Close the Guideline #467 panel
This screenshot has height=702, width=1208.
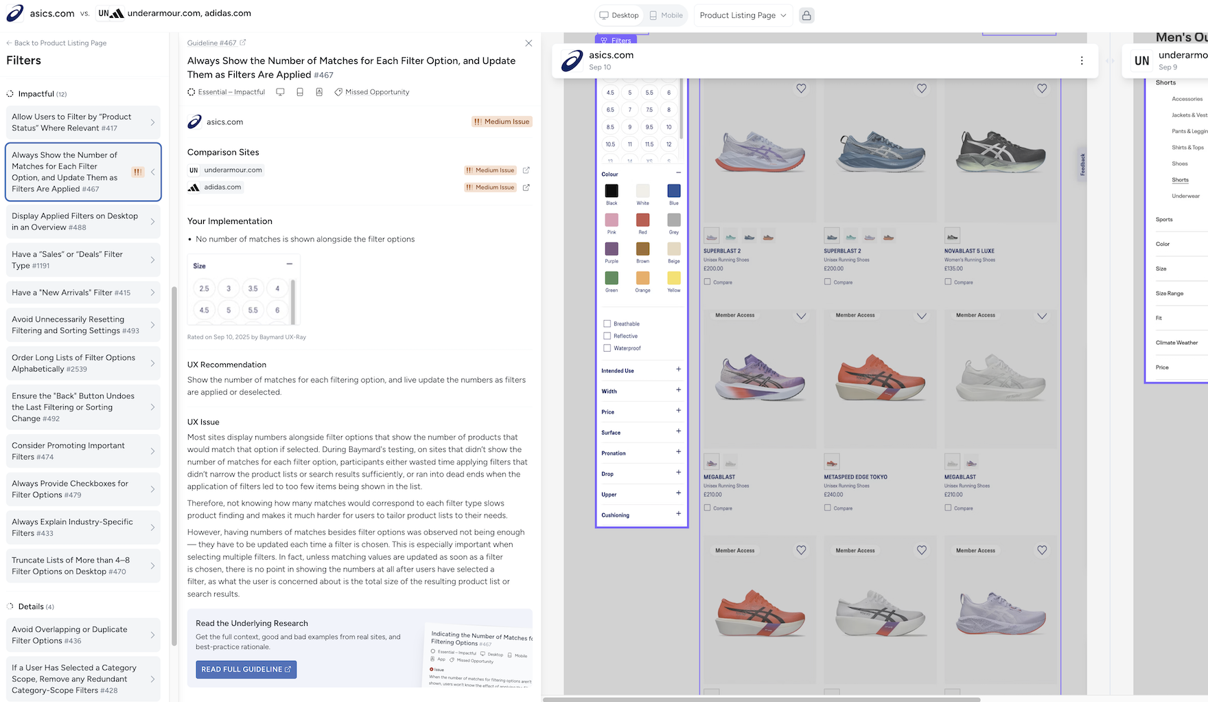pyautogui.click(x=528, y=43)
